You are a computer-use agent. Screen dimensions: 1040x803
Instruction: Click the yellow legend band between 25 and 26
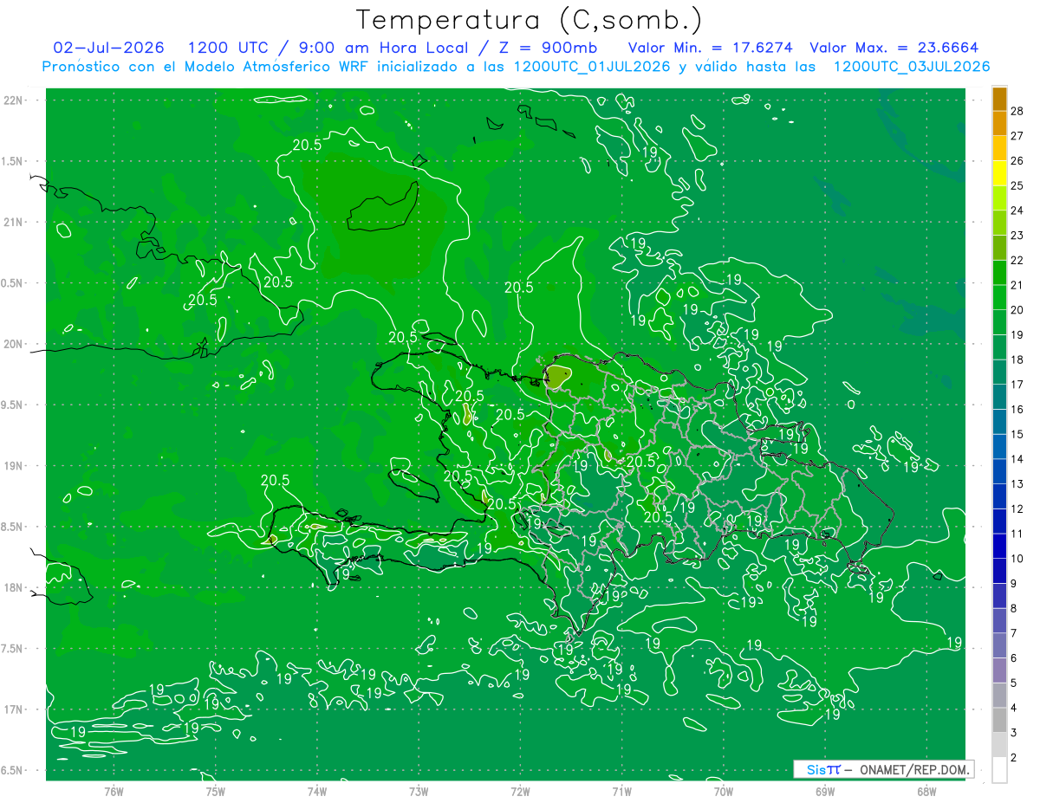[x=999, y=173]
